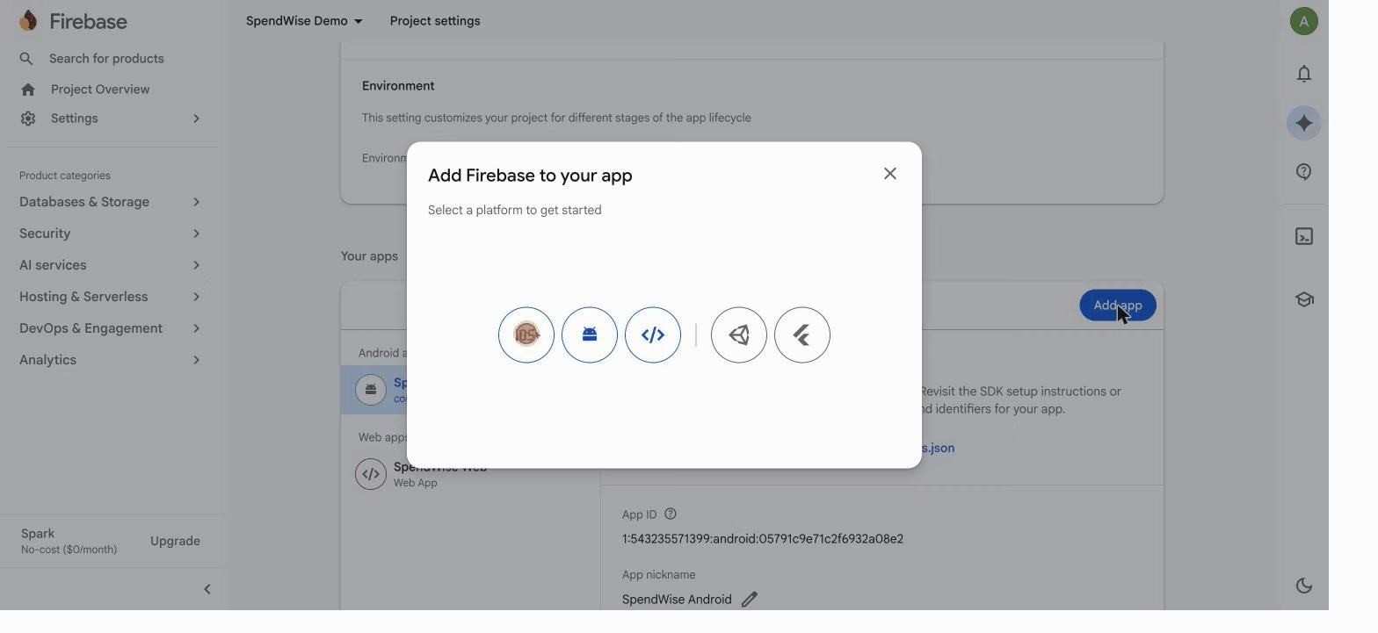The height and width of the screenshot is (633, 1378).
Task: Choose the Unity platform icon
Action: [x=739, y=334]
